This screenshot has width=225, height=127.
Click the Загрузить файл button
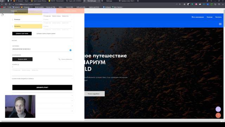pyautogui.click(x=22, y=59)
